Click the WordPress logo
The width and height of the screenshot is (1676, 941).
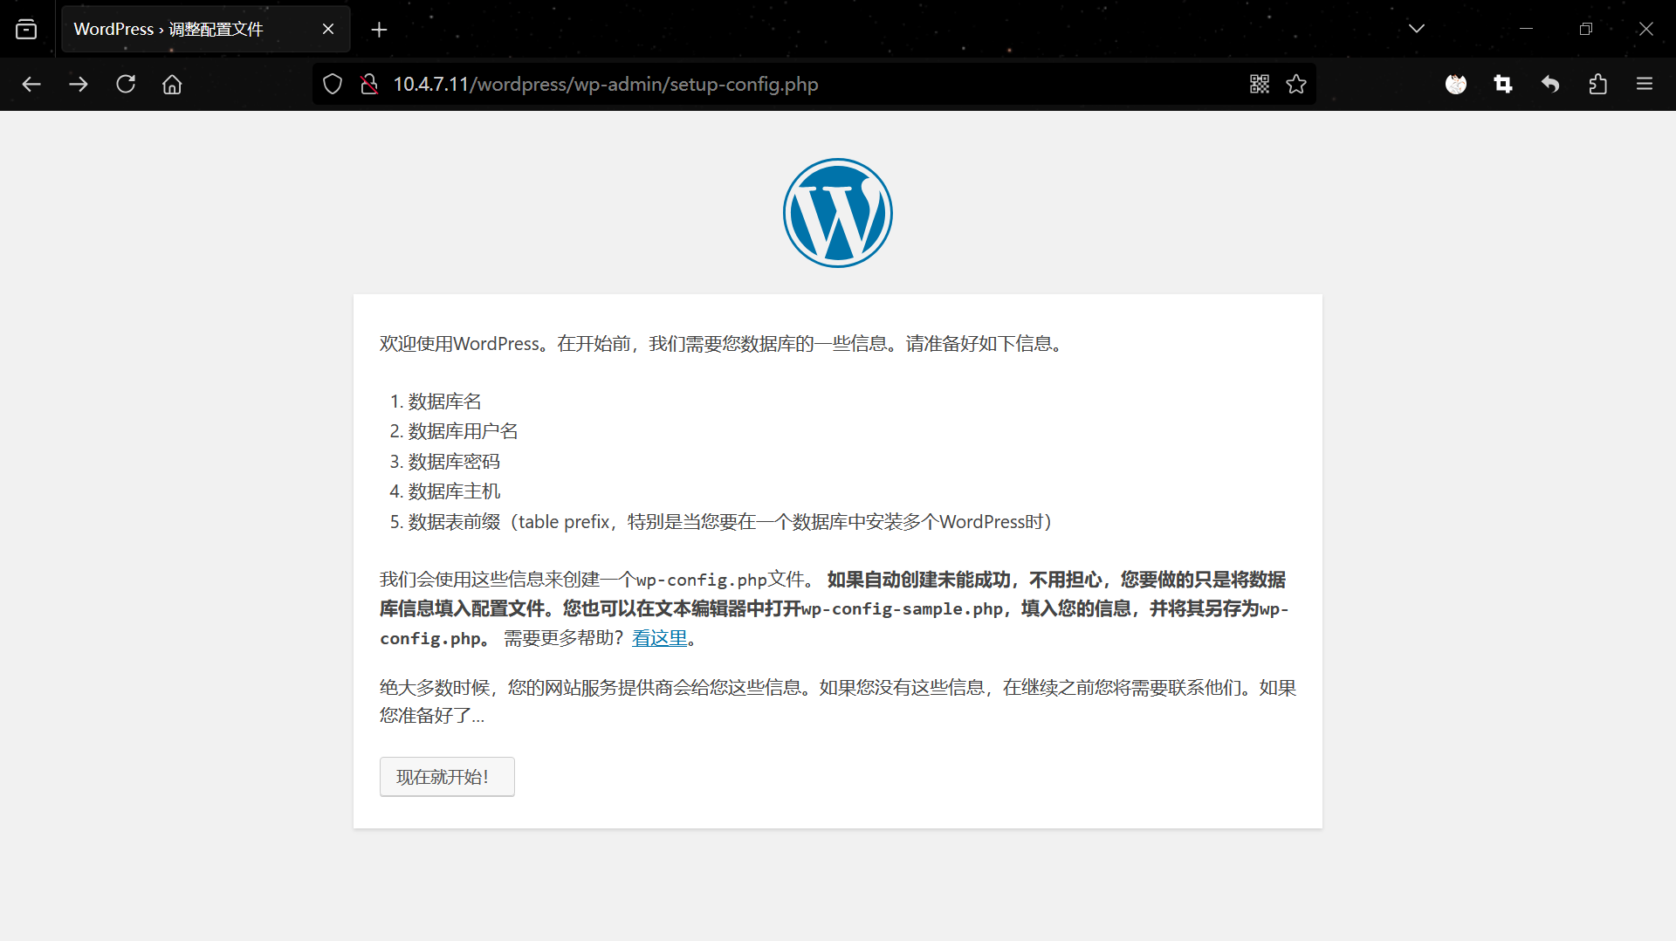838,213
